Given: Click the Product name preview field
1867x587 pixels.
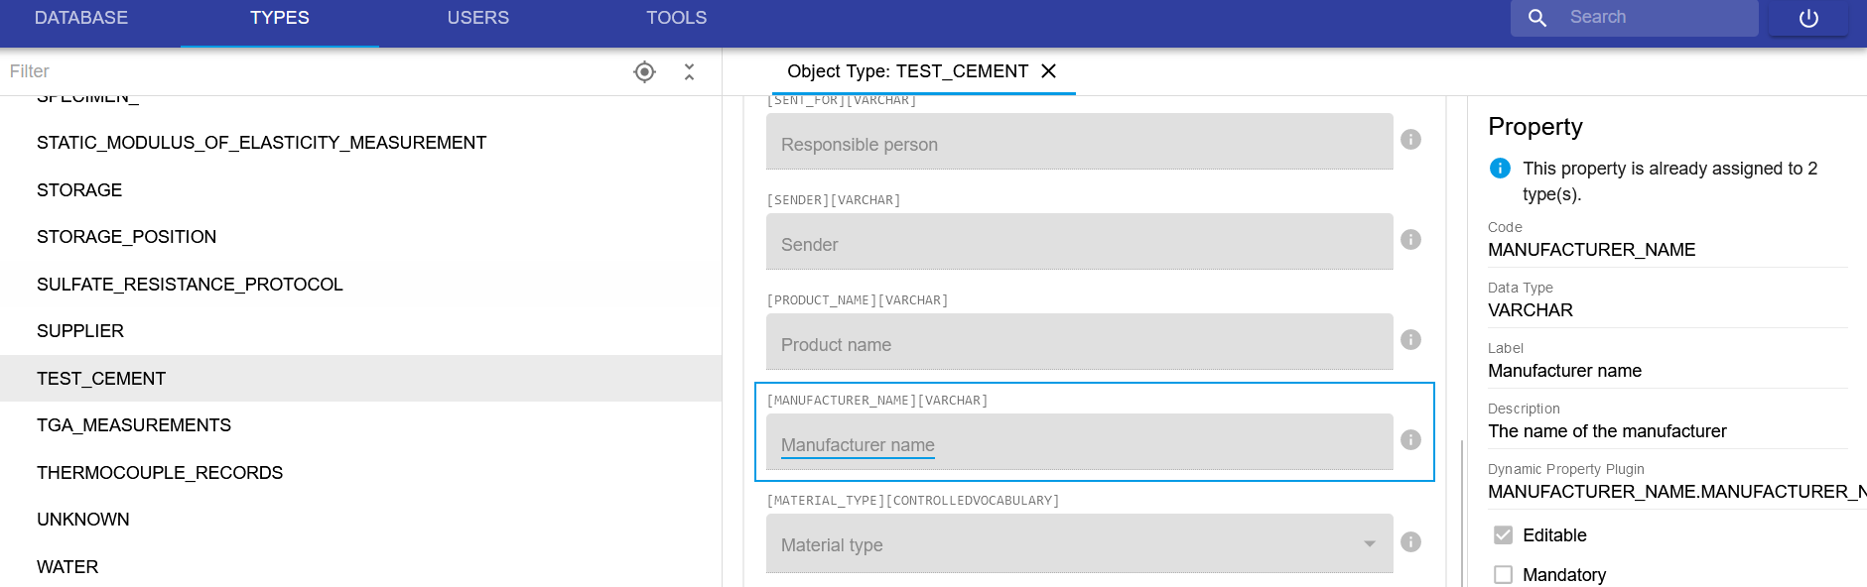Looking at the screenshot, I should tap(1079, 341).
